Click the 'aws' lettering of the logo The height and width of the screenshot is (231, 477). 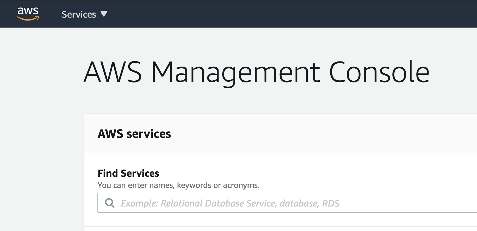point(28,11)
